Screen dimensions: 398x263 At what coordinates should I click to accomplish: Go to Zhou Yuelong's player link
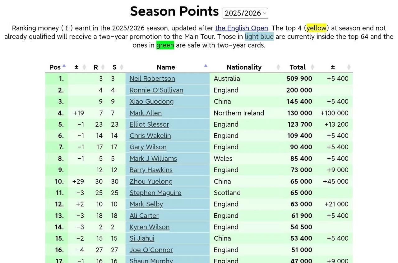151,181
